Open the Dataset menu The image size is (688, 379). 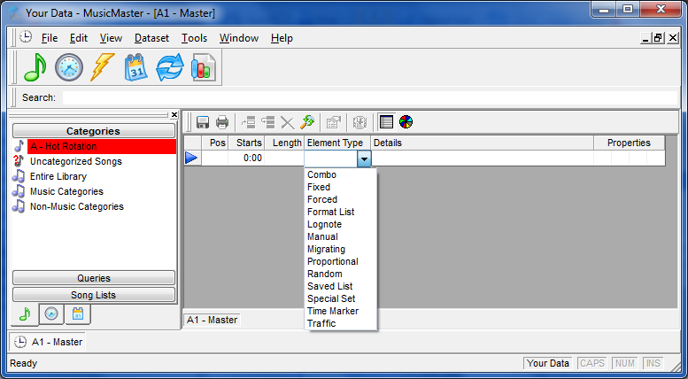[x=151, y=38]
